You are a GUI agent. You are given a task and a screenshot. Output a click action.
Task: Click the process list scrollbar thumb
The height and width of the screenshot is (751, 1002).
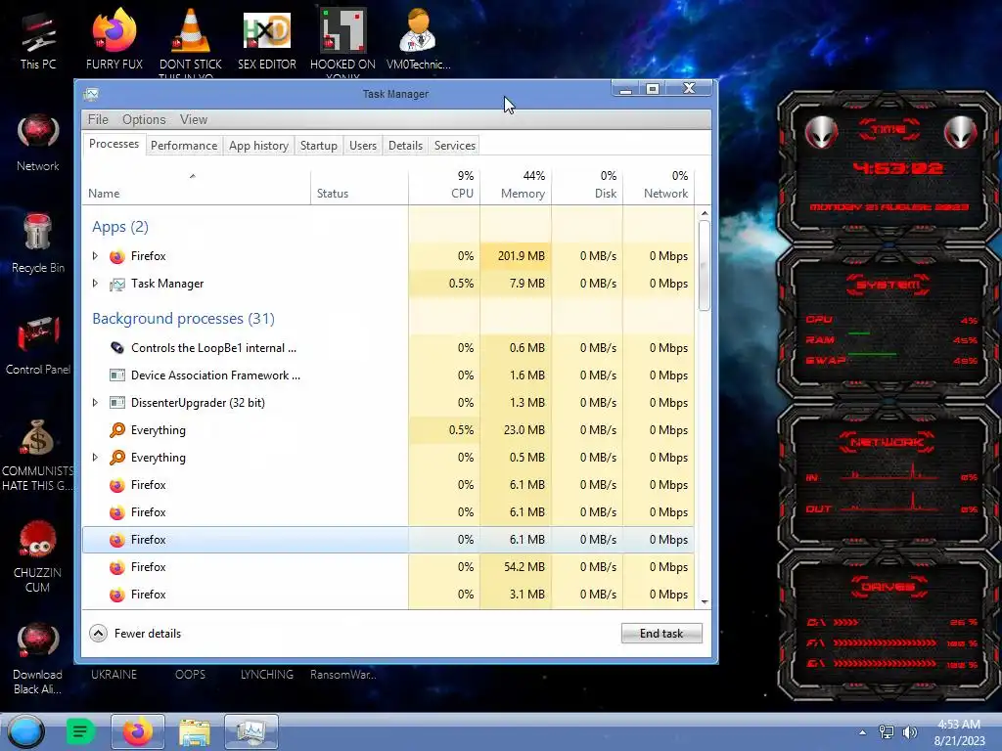[x=705, y=266]
